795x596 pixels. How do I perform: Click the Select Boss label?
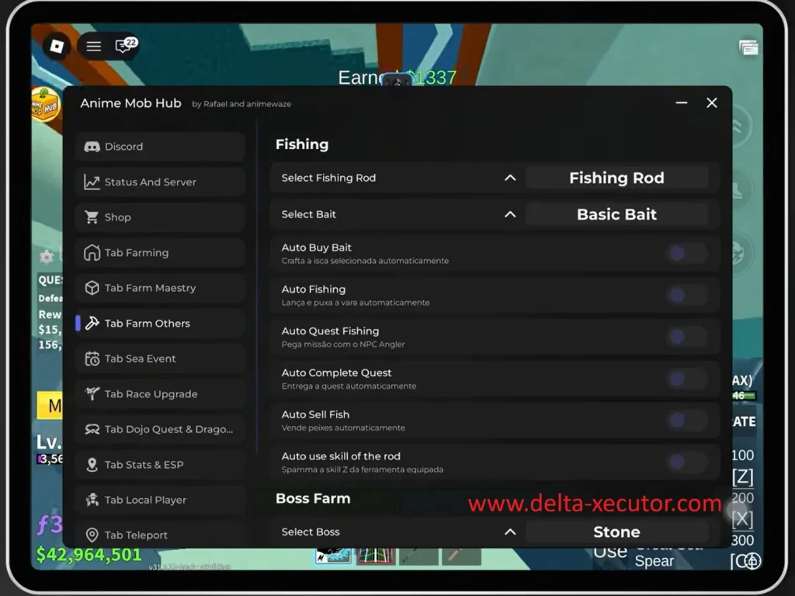click(x=311, y=532)
